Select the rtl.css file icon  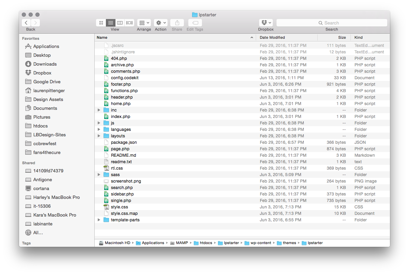[x=106, y=168]
